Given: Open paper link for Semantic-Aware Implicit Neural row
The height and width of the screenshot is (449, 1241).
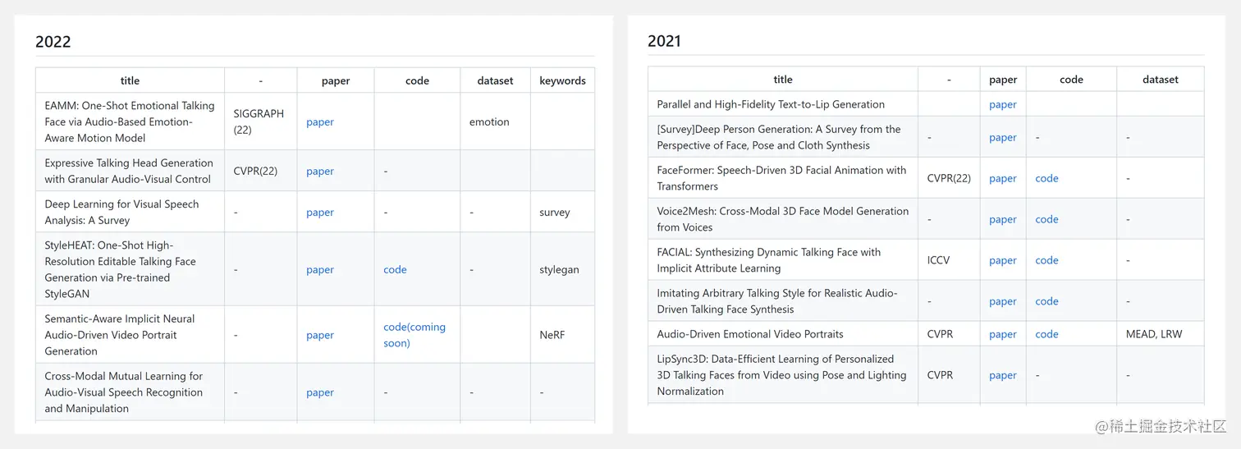Looking at the screenshot, I should 320,335.
